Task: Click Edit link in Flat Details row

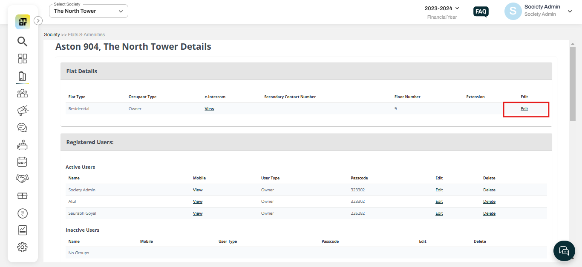Action: coord(524,109)
